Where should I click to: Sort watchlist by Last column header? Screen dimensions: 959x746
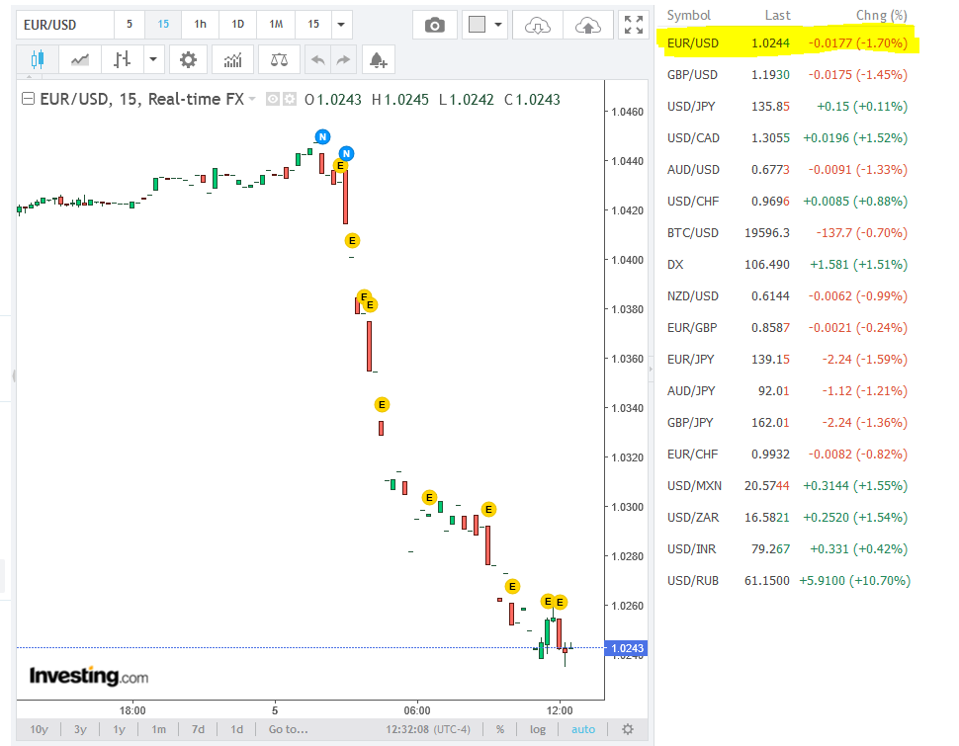[x=777, y=15]
